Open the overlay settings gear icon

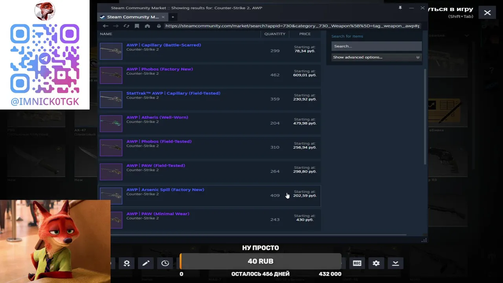pos(376,263)
